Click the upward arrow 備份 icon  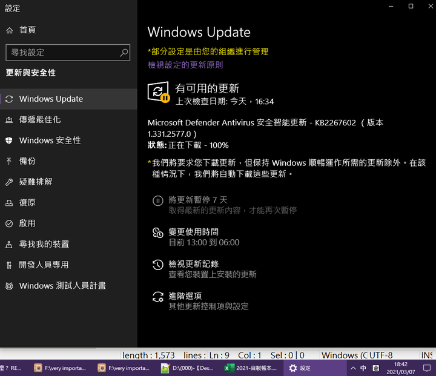tap(9, 161)
